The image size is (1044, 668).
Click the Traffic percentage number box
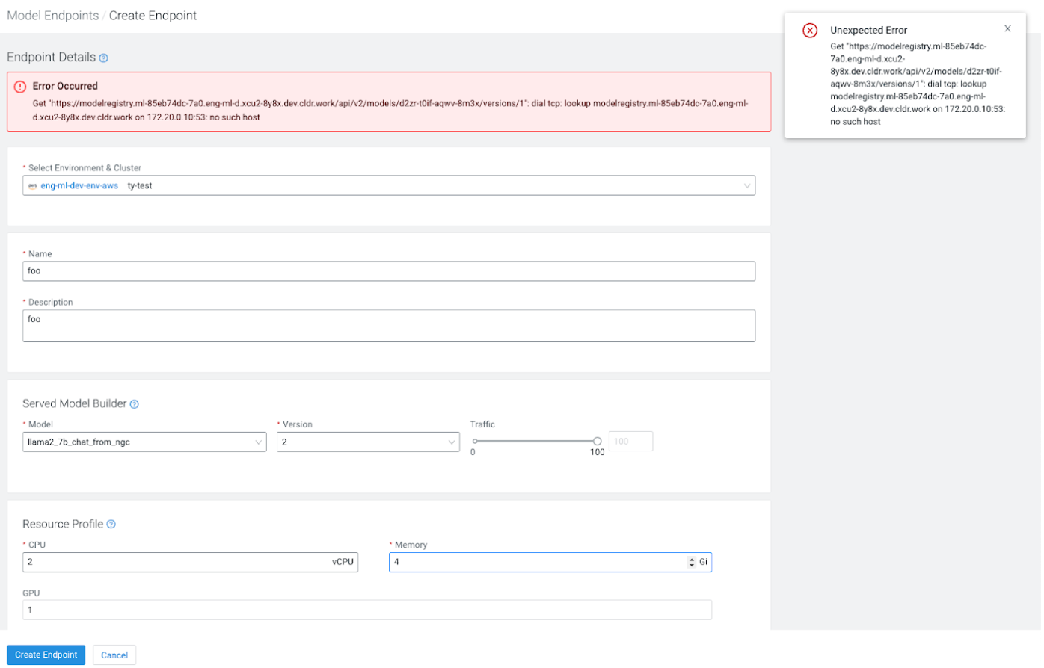click(x=632, y=442)
